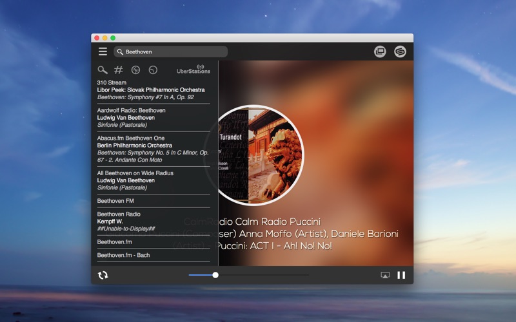This screenshot has height=322, width=516.
Task: Select Libor Peek: Slovak Philharmonic Orchestra
Action: pyautogui.click(x=151, y=90)
